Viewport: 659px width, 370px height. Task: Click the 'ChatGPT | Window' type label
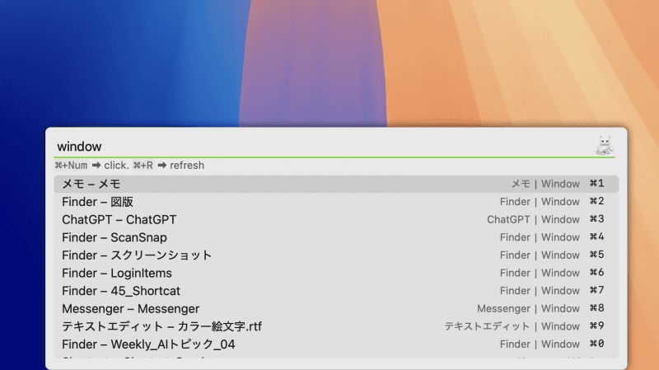533,219
